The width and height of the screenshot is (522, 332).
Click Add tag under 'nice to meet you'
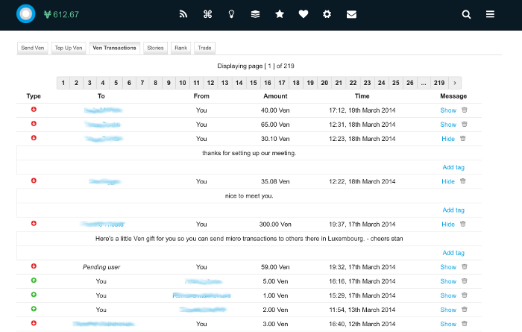(453, 210)
